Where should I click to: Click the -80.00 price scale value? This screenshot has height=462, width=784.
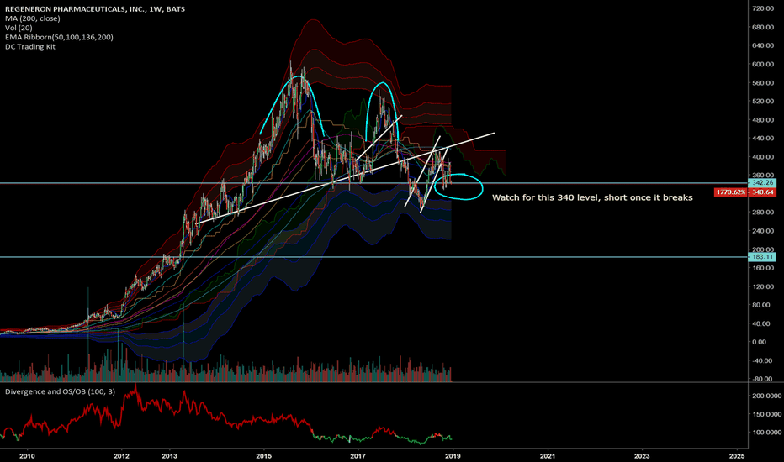pos(763,379)
